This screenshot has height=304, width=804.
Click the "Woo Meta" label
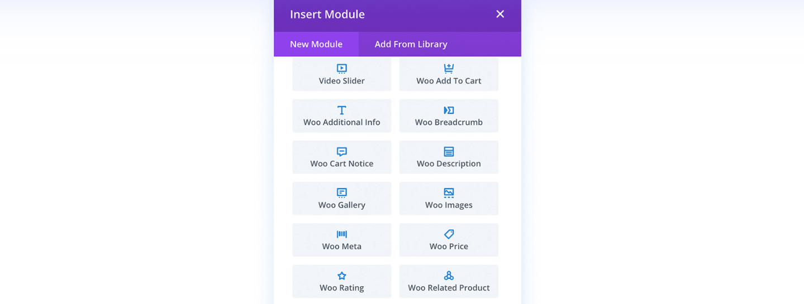(x=342, y=246)
